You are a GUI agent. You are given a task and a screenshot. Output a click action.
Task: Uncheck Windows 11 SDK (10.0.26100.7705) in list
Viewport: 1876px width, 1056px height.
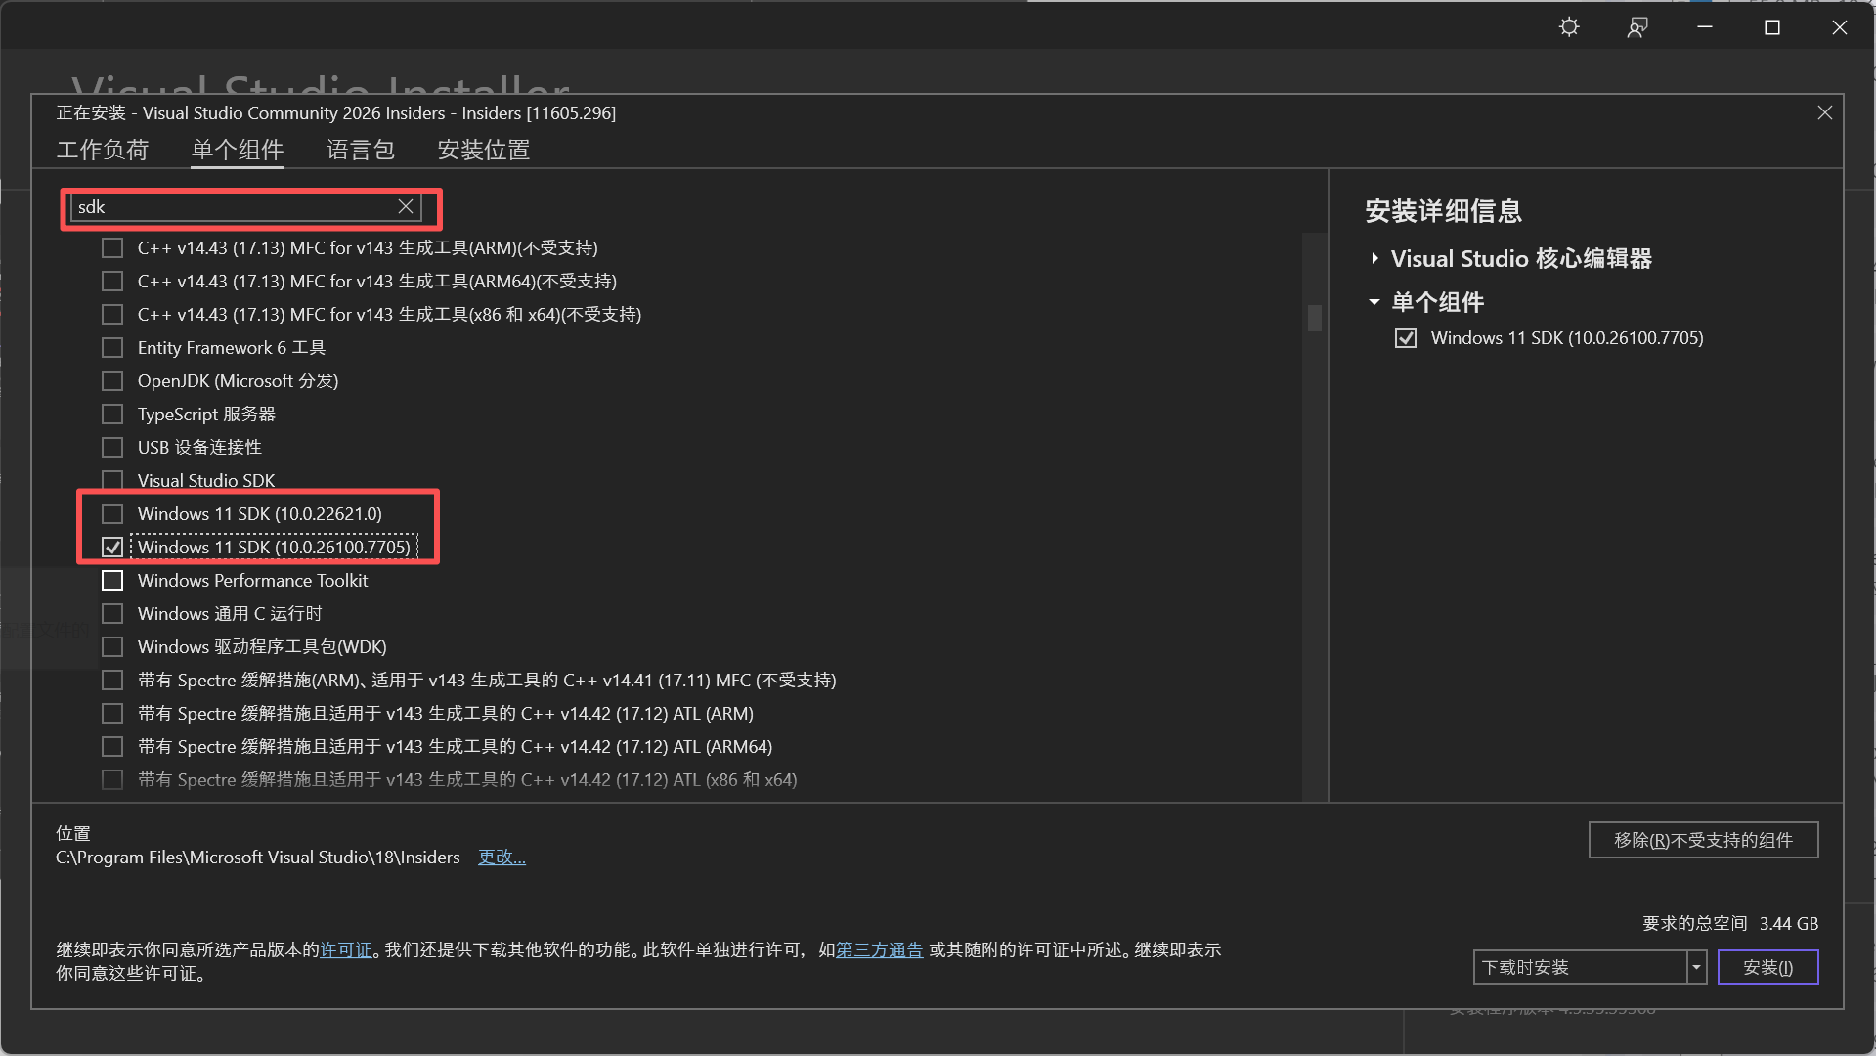coord(112,548)
